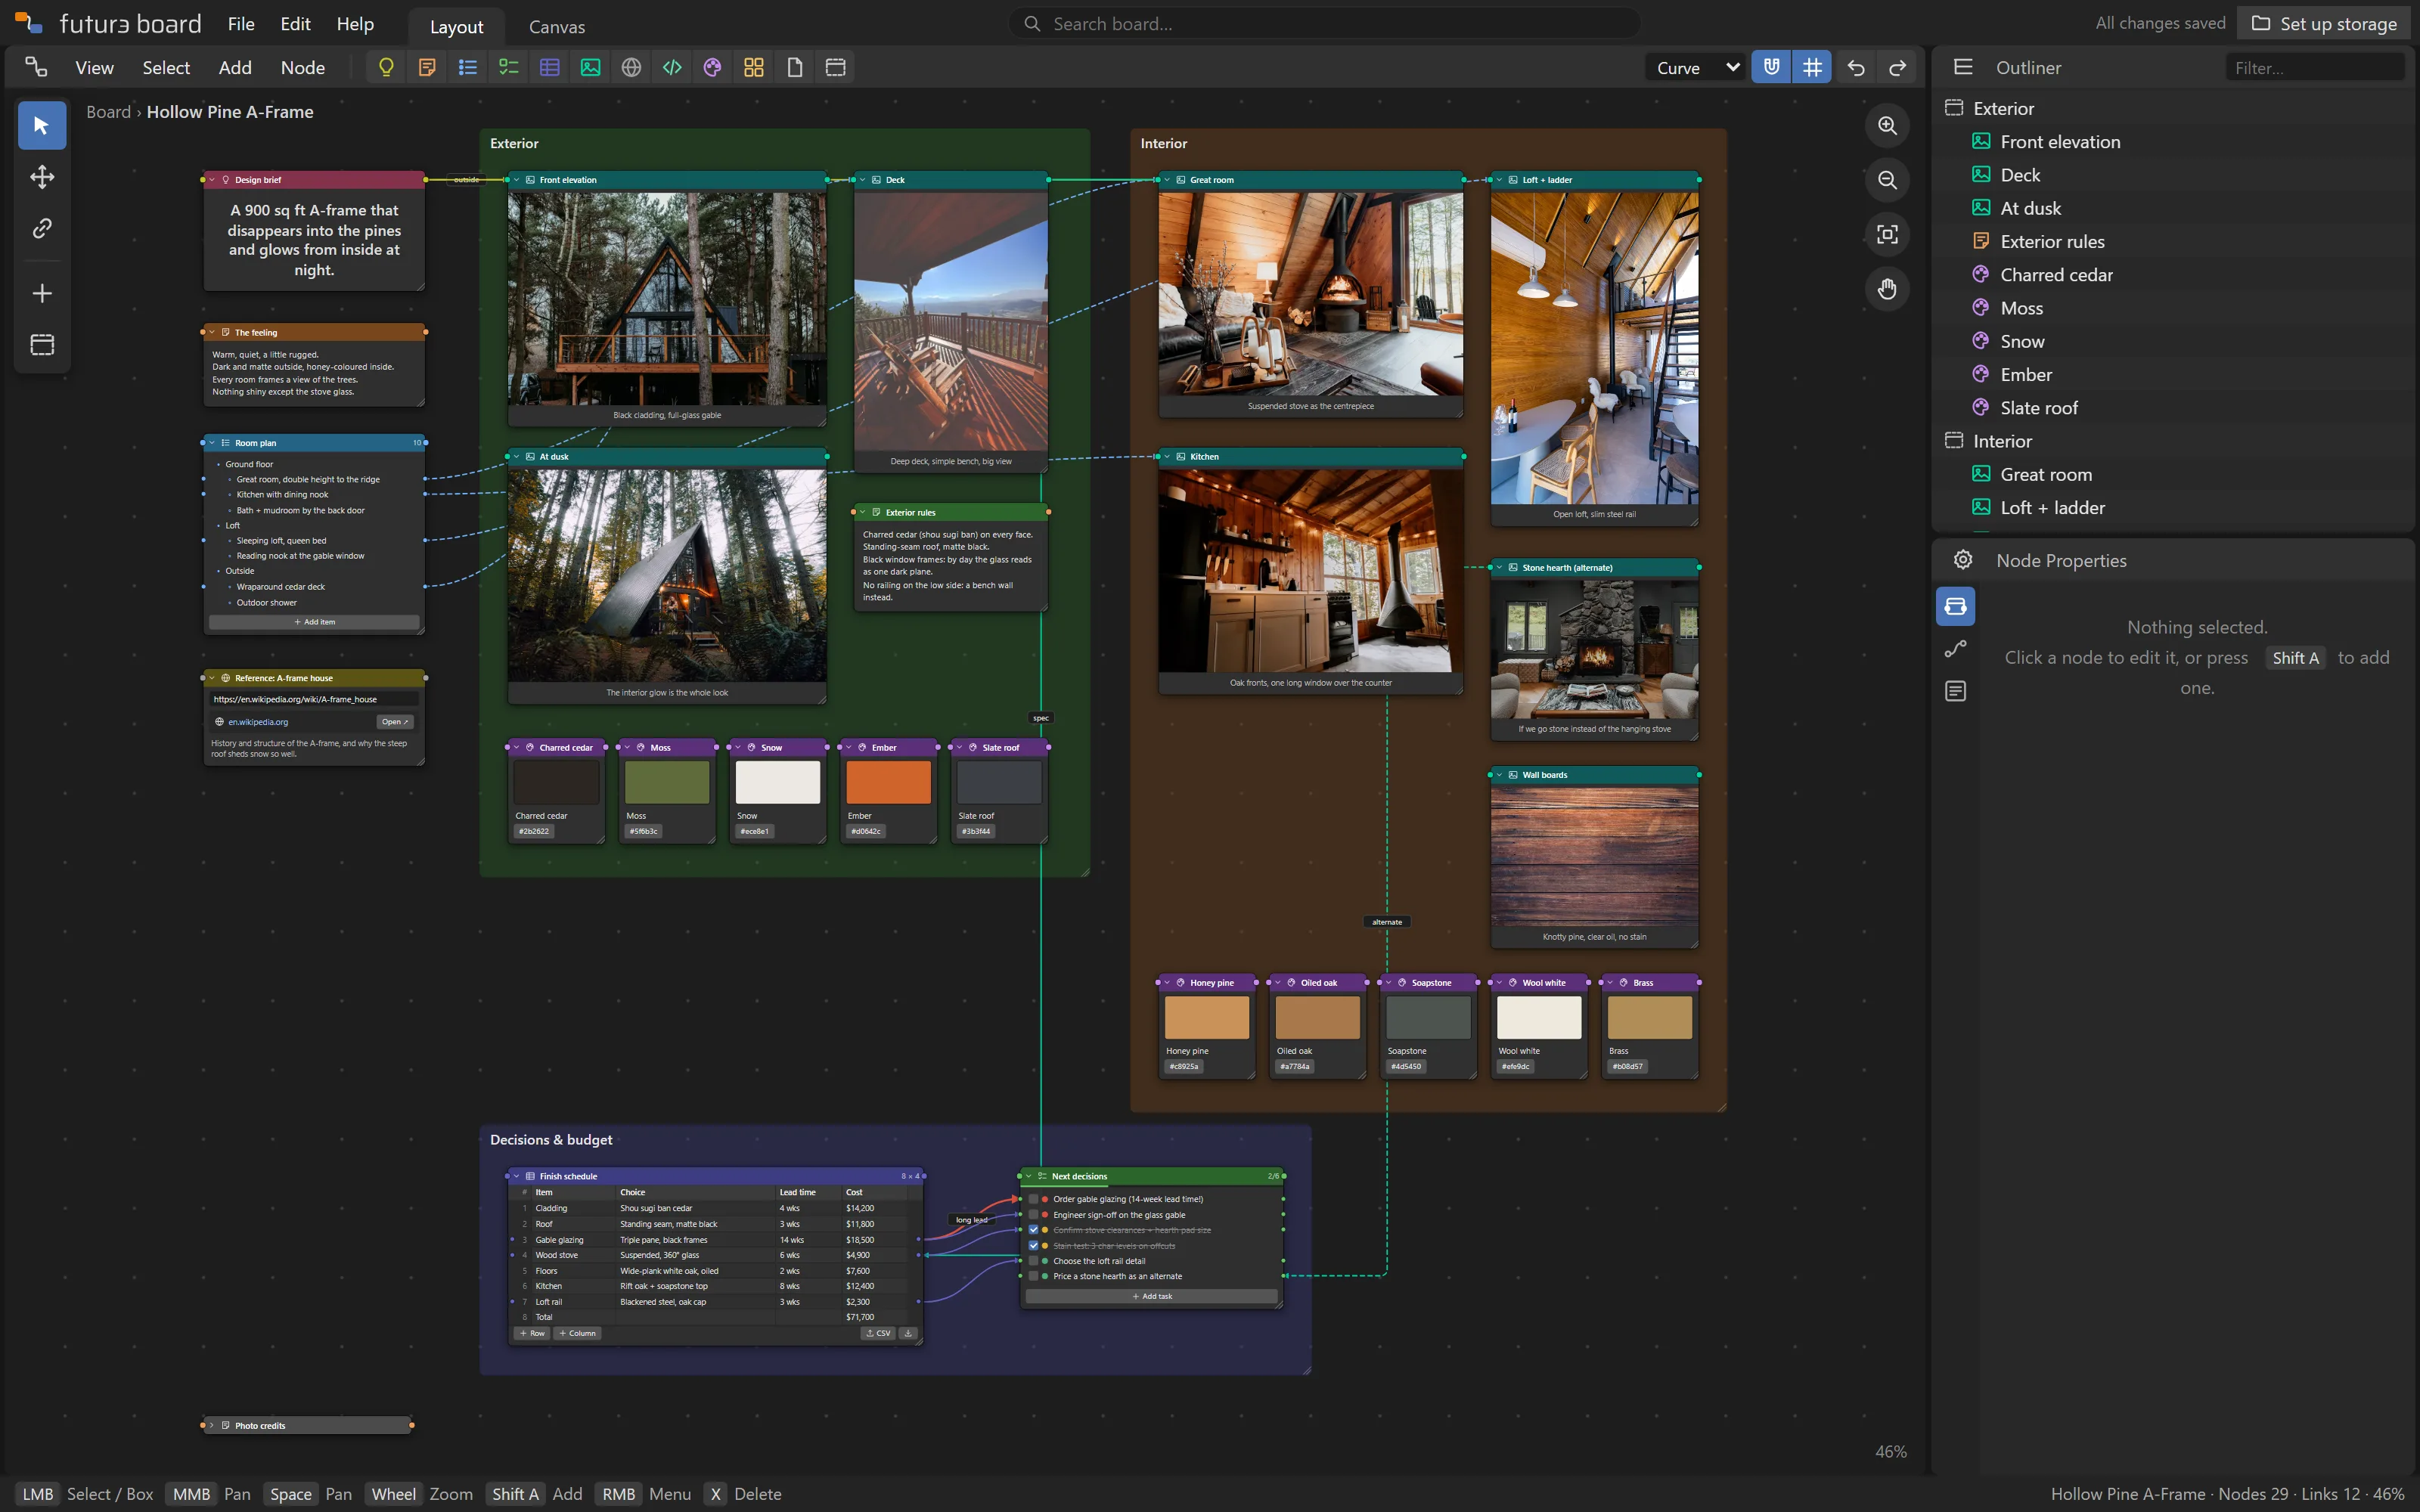
Task: Collapse the Room plan node
Action: click(x=212, y=443)
